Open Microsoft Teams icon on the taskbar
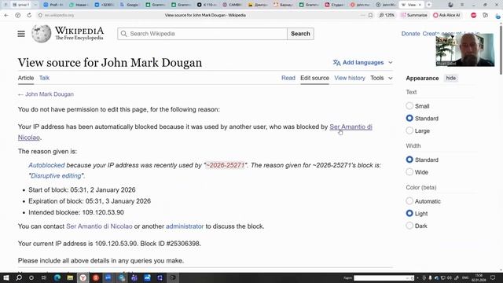The width and height of the screenshot is (503, 283). coord(134,277)
